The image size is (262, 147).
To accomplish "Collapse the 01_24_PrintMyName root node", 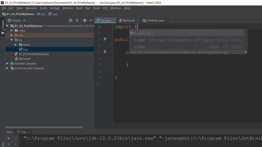I will click(x=7, y=26).
